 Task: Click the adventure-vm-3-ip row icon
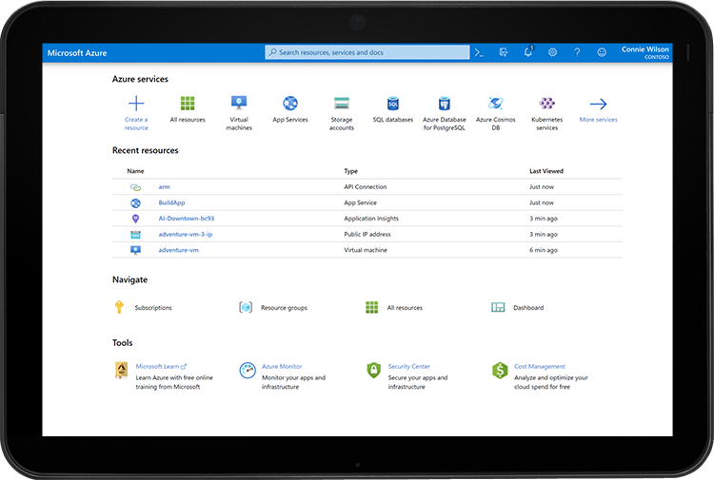tap(136, 235)
